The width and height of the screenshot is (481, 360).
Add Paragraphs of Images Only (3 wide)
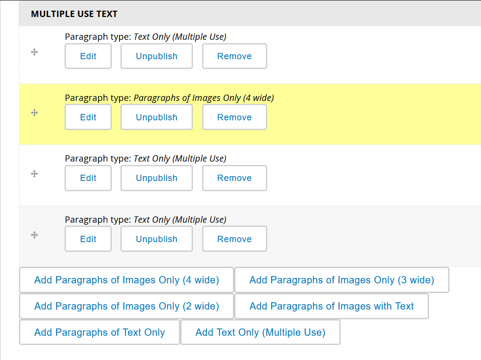point(342,280)
